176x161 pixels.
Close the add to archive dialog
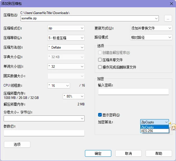(x=171, y=3)
